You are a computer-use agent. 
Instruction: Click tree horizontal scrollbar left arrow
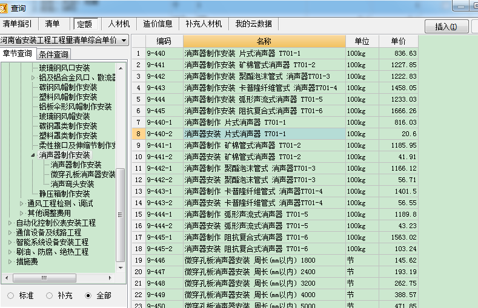tap(7, 278)
